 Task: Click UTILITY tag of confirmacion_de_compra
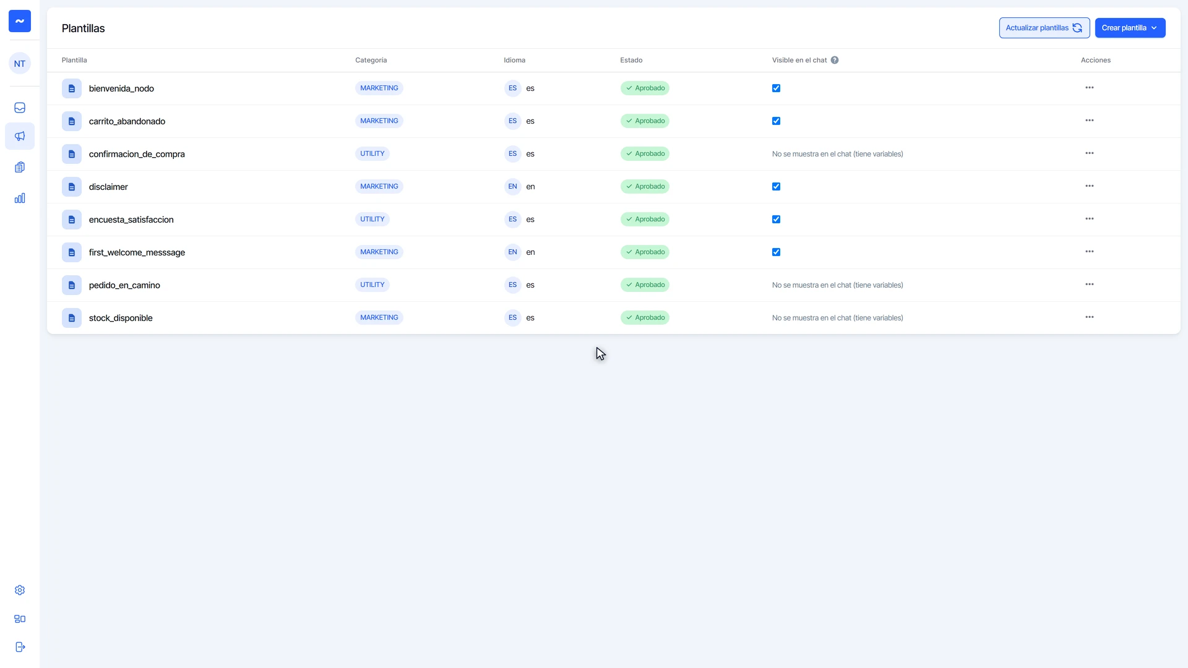tap(372, 154)
